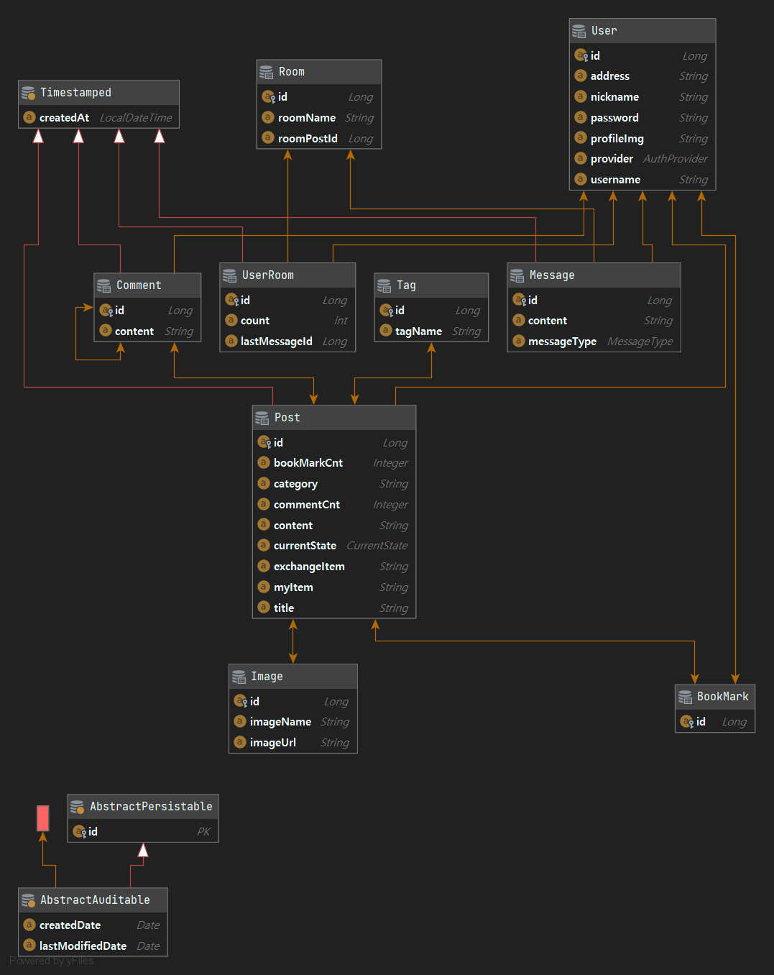Select the createdAt row in Timestamped
The height and width of the screenshot is (975, 774).
[x=98, y=117]
